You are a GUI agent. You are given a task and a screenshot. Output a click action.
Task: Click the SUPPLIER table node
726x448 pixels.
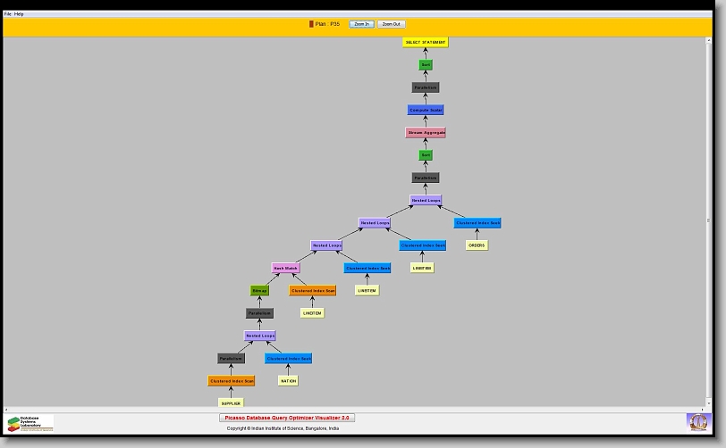[x=231, y=403]
